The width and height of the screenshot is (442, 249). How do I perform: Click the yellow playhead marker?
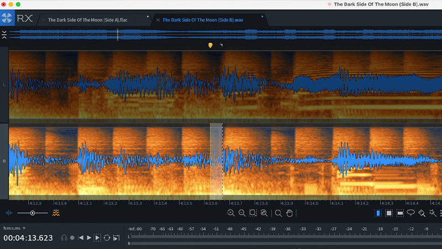click(211, 45)
